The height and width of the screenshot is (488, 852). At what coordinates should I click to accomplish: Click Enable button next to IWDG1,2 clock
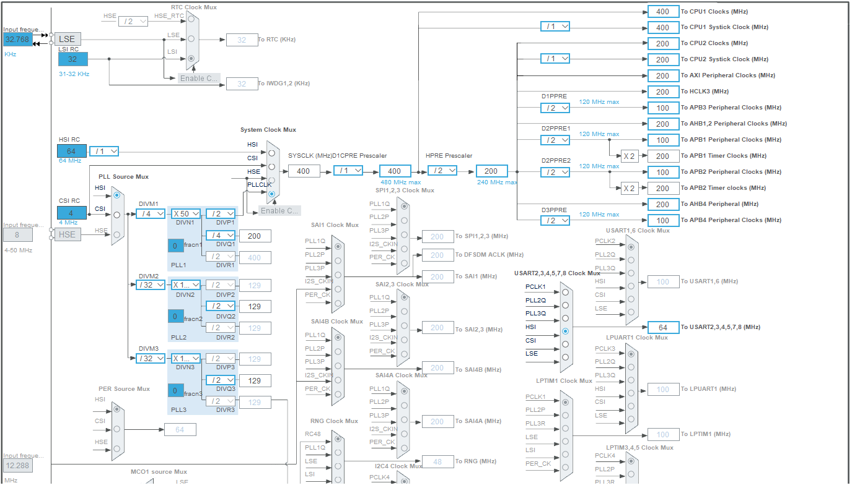click(199, 78)
